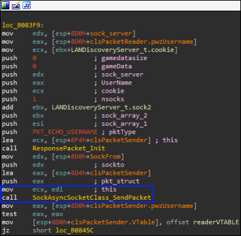Select the nsocks comment
Viewport: 241px width, 236px height.
(x=113, y=99)
